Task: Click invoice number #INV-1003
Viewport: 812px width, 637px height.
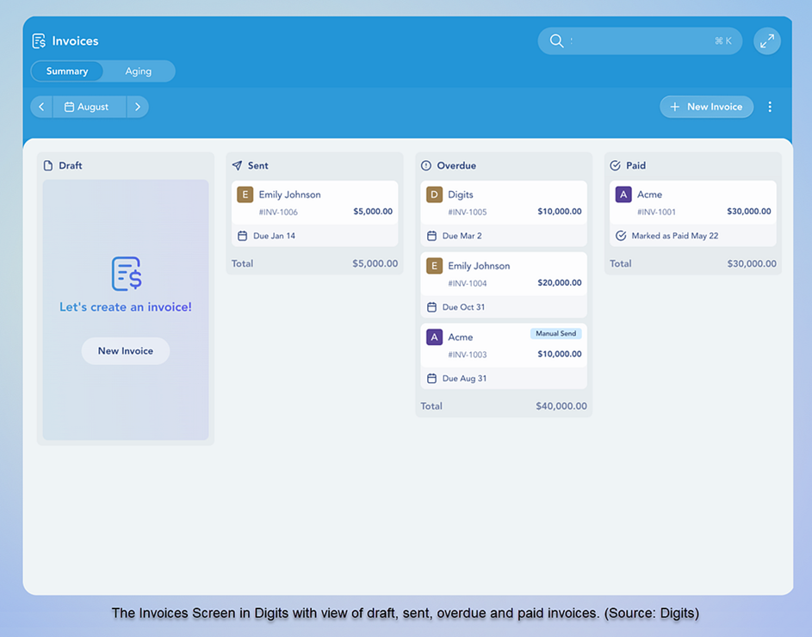Action: [467, 355]
